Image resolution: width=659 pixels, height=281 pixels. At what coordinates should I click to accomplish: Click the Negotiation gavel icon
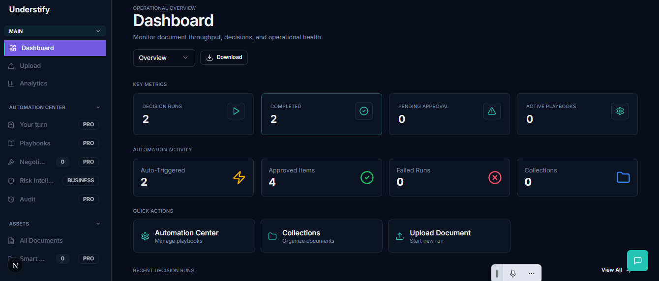click(11, 162)
